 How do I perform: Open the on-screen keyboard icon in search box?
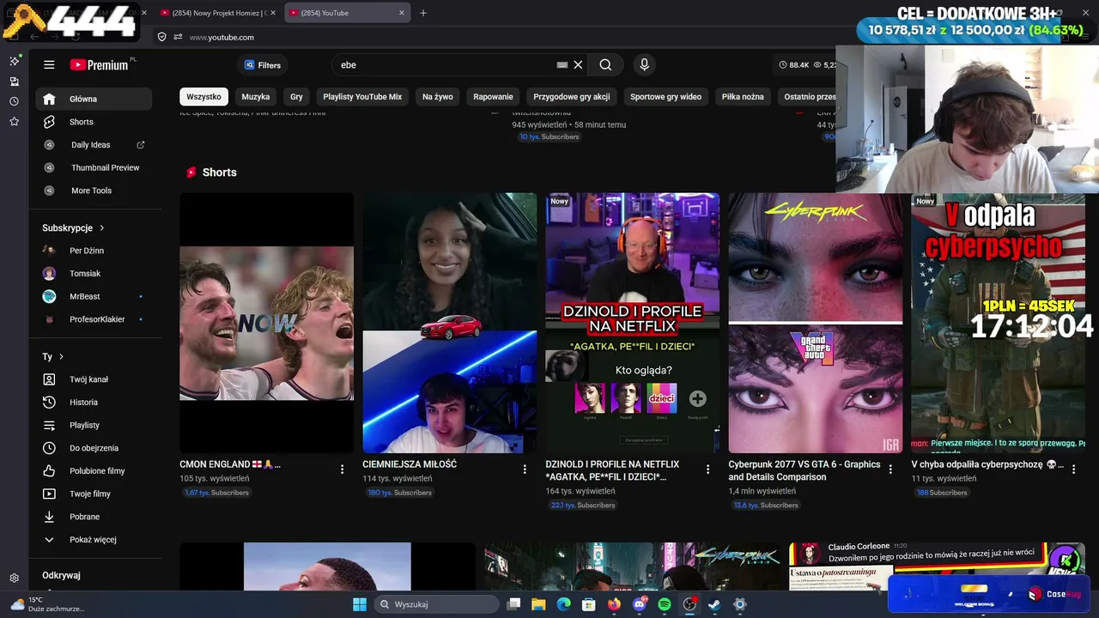[x=562, y=65]
